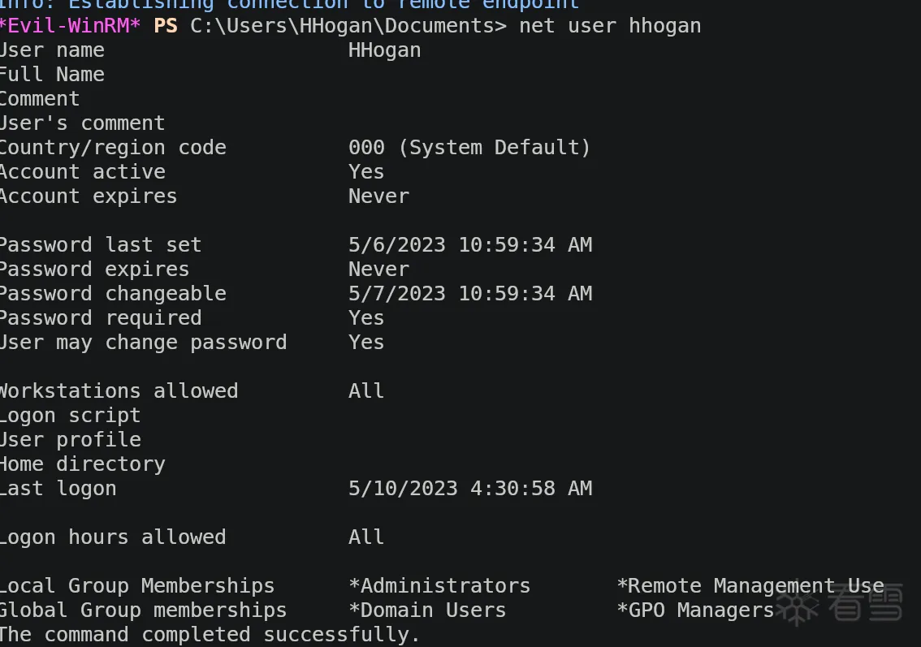Click the *Evil-WinRM* prompt text

(x=70, y=26)
